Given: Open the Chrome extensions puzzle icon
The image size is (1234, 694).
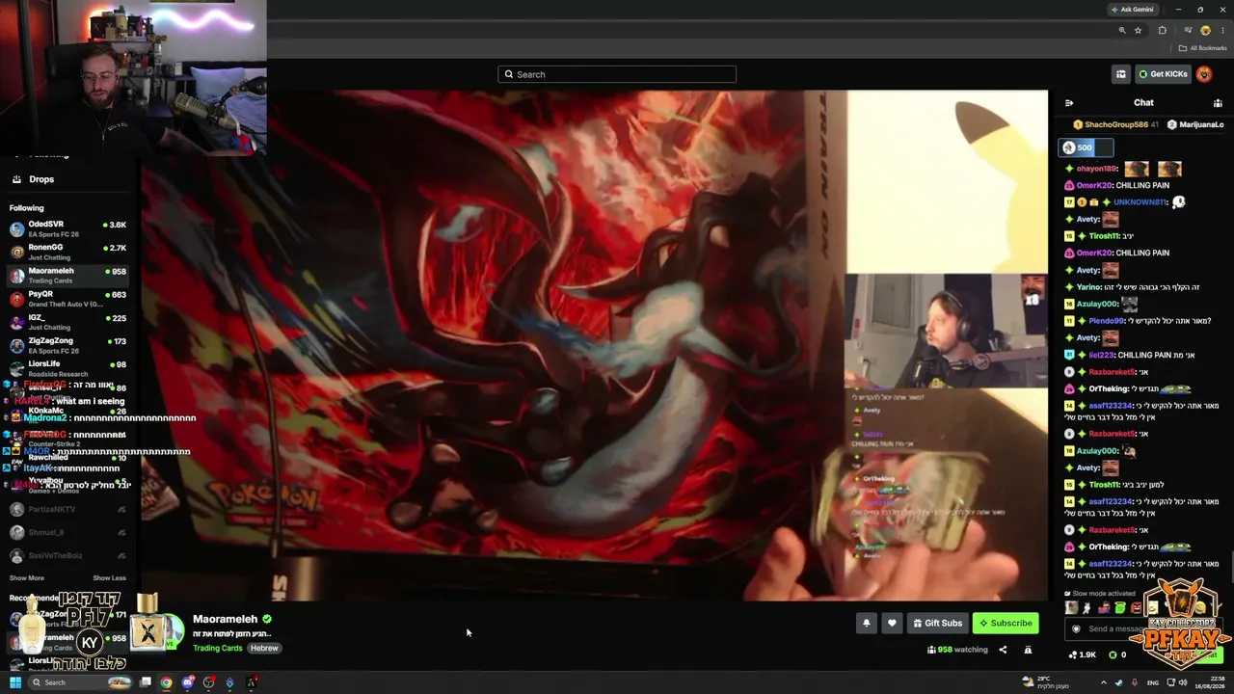Looking at the screenshot, I should click(x=1162, y=31).
